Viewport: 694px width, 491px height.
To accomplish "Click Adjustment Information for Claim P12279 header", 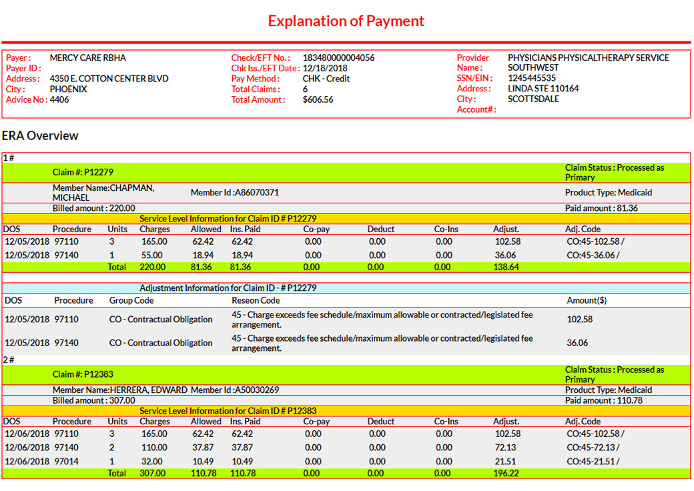I will pos(228,288).
